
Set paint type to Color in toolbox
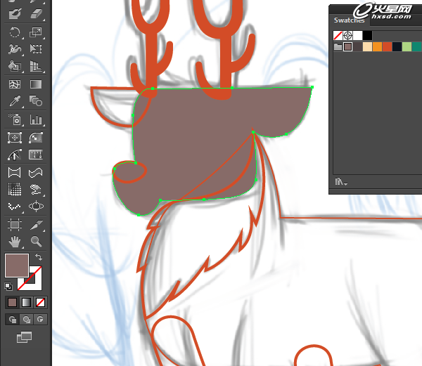tap(12, 303)
